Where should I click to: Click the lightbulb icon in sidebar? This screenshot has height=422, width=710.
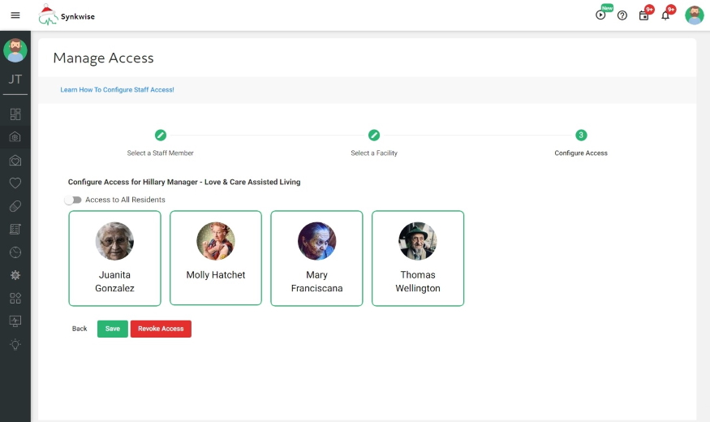click(x=15, y=344)
